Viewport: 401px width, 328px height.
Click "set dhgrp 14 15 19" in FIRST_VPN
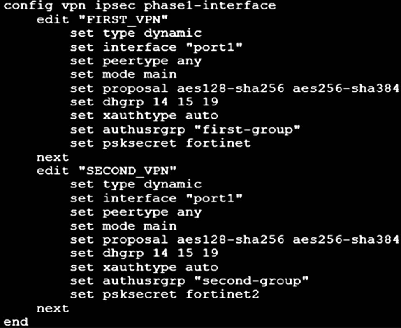coord(144,102)
